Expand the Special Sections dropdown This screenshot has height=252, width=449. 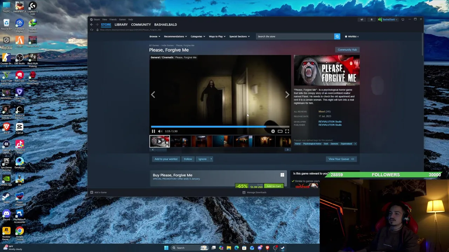239,36
